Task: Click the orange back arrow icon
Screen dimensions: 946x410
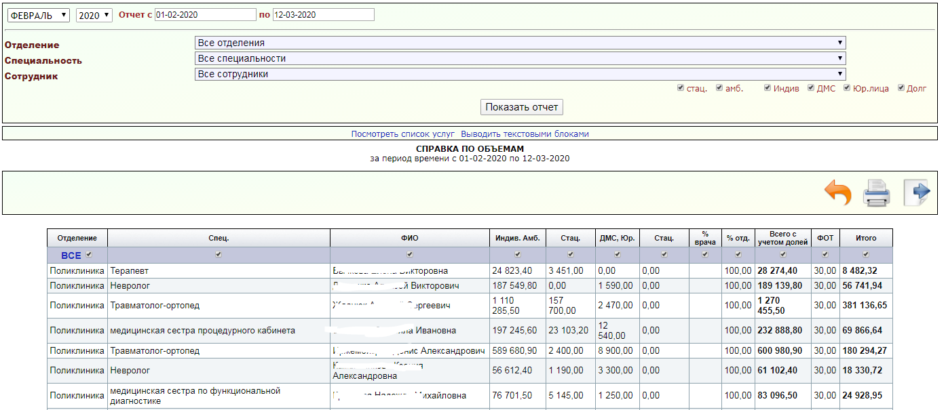Action: click(837, 193)
